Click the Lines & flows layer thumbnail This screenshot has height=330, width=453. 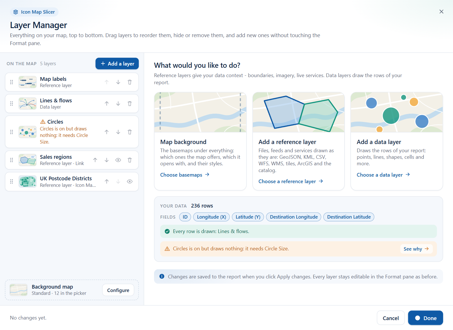[x=27, y=104]
